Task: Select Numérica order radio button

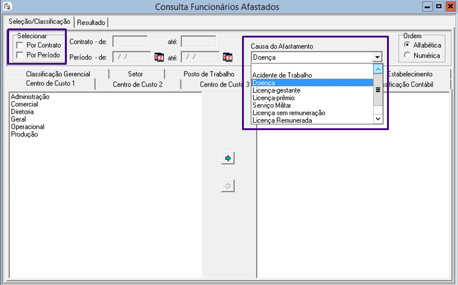Action: coord(407,56)
